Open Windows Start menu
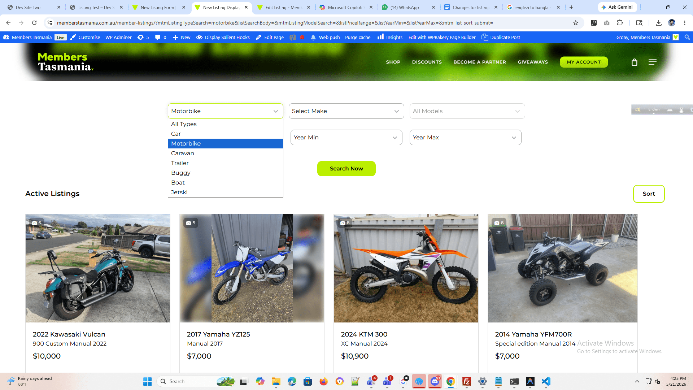This screenshot has height=390, width=693. pyautogui.click(x=147, y=381)
